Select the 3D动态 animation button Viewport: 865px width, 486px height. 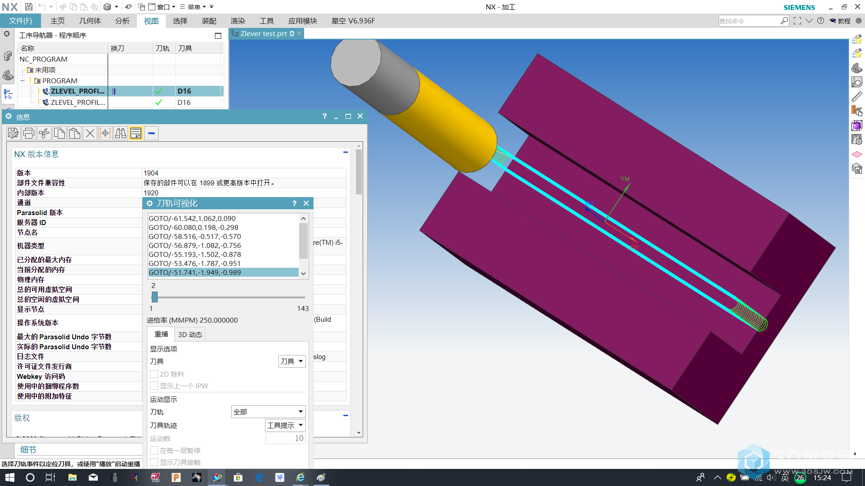pos(190,334)
